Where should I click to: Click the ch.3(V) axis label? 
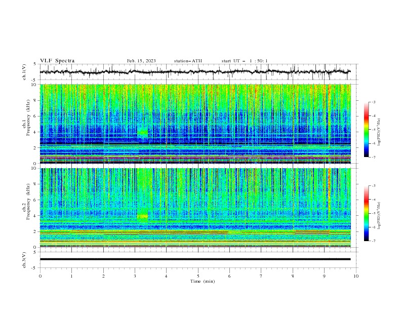(x=24, y=260)
